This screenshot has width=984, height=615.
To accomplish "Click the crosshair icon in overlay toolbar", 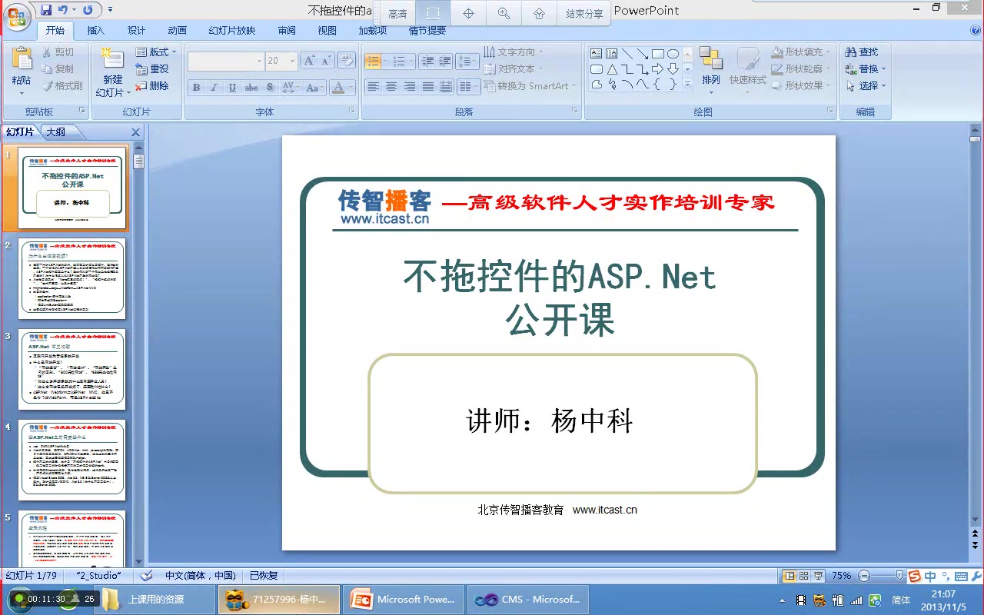I will [x=468, y=13].
